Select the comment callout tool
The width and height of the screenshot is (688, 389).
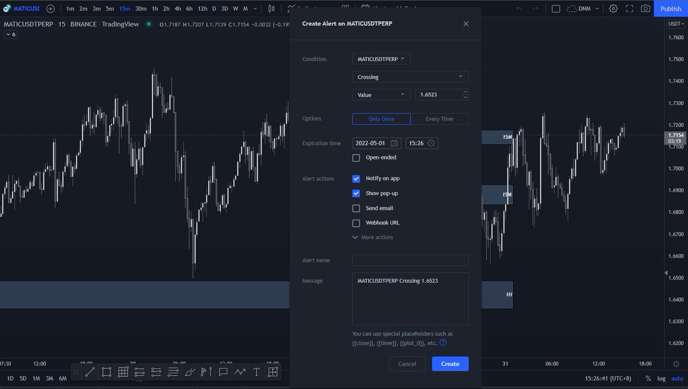(x=223, y=372)
